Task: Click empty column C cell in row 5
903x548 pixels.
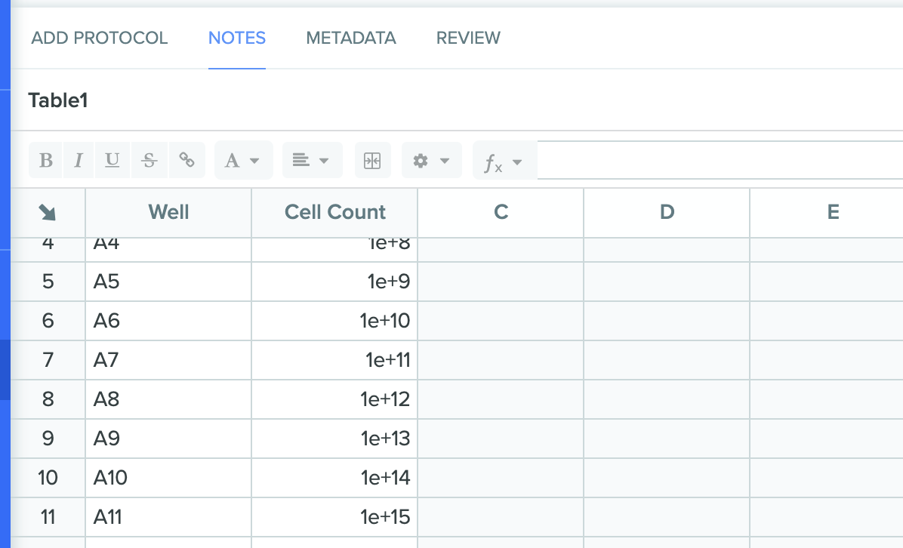Action: [501, 282]
